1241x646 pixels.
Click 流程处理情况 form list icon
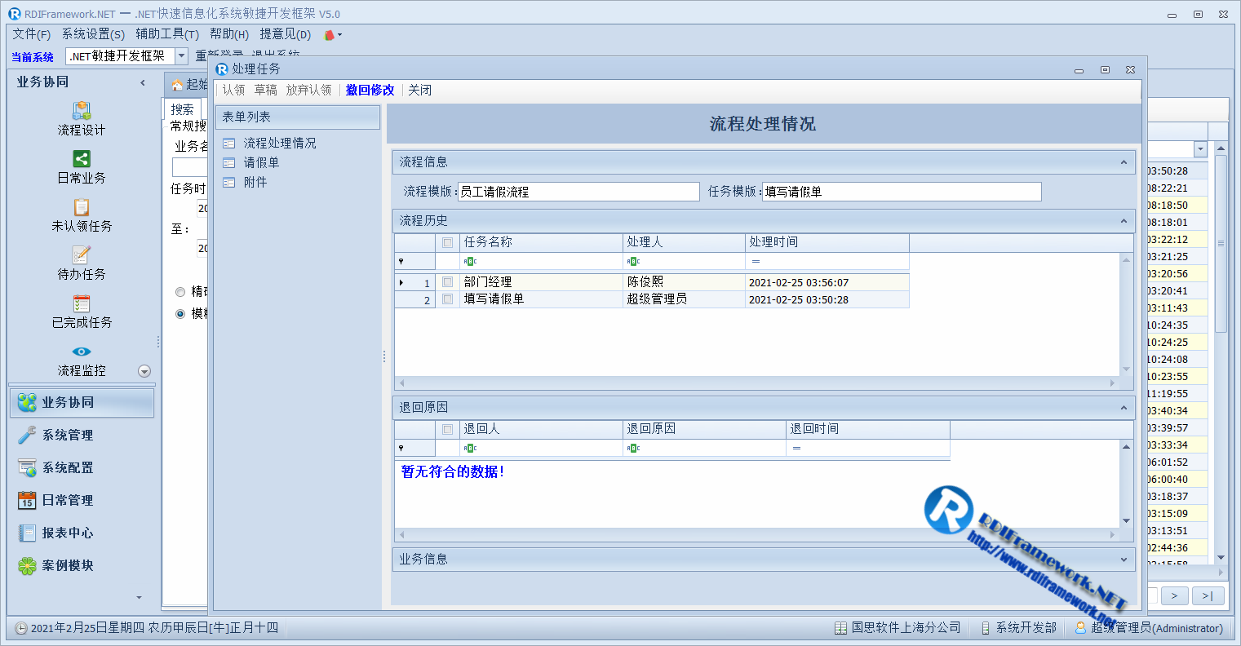point(229,144)
